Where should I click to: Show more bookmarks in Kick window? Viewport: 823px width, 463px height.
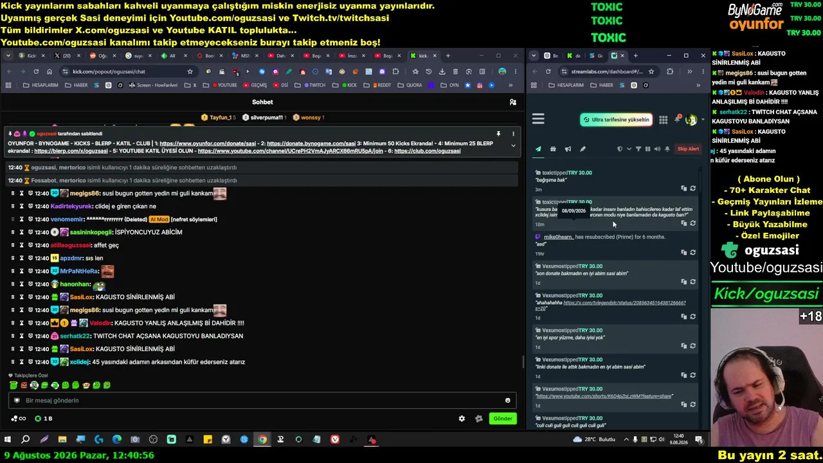tap(511, 85)
